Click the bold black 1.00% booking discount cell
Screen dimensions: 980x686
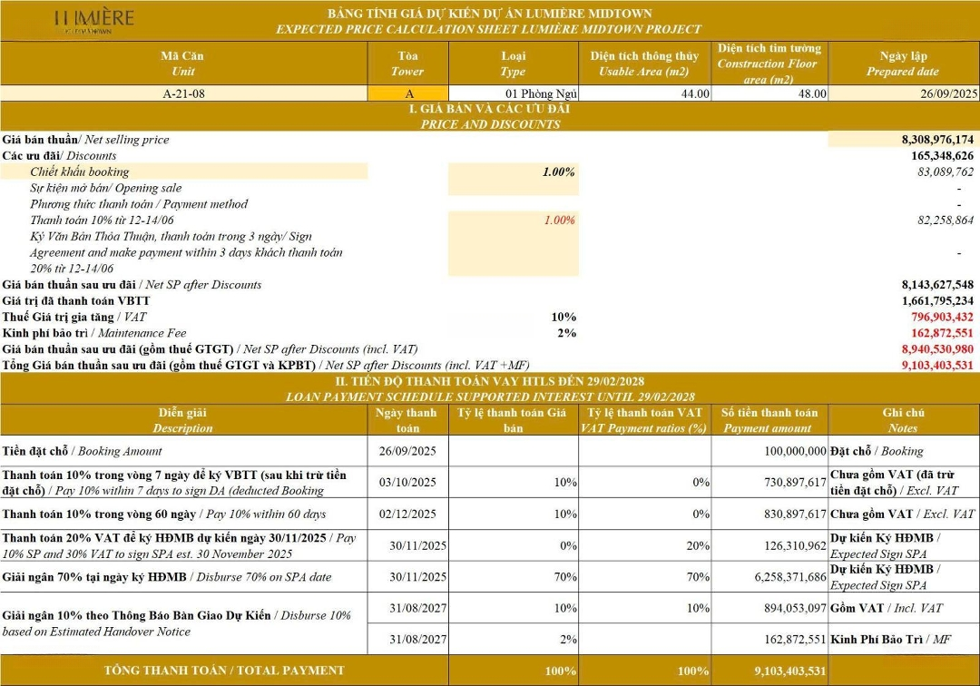tap(514, 171)
